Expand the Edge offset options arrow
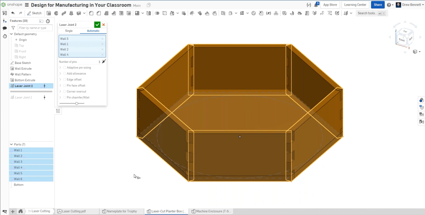 60,80
